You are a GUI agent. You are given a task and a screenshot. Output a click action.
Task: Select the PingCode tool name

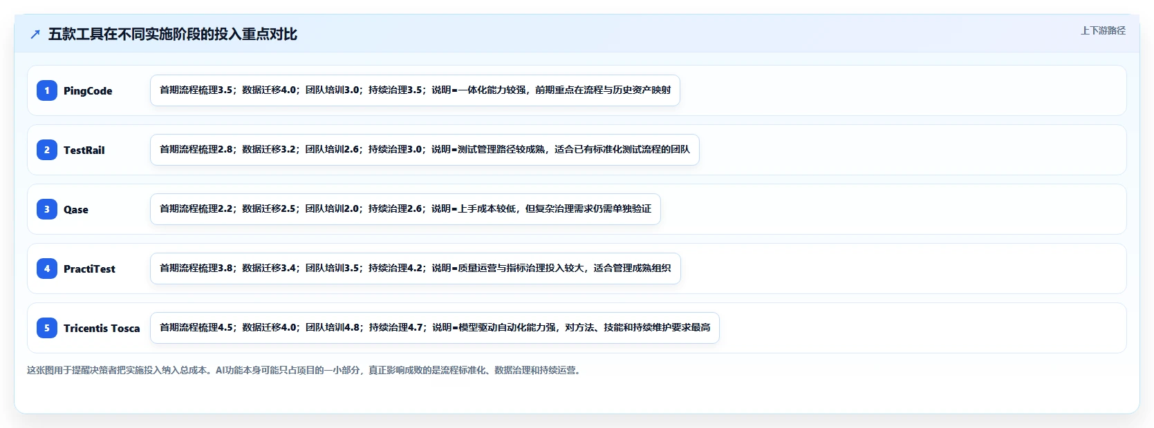[88, 91]
